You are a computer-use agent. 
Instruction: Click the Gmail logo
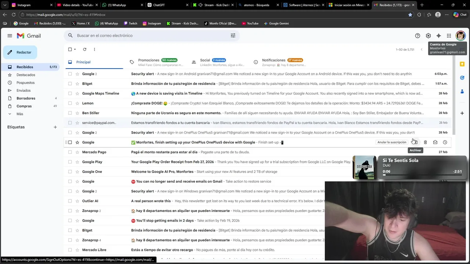(29, 36)
